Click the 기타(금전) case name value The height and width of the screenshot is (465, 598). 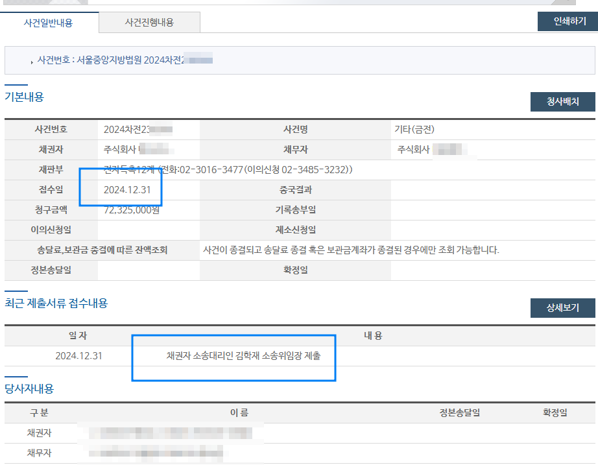(419, 129)
